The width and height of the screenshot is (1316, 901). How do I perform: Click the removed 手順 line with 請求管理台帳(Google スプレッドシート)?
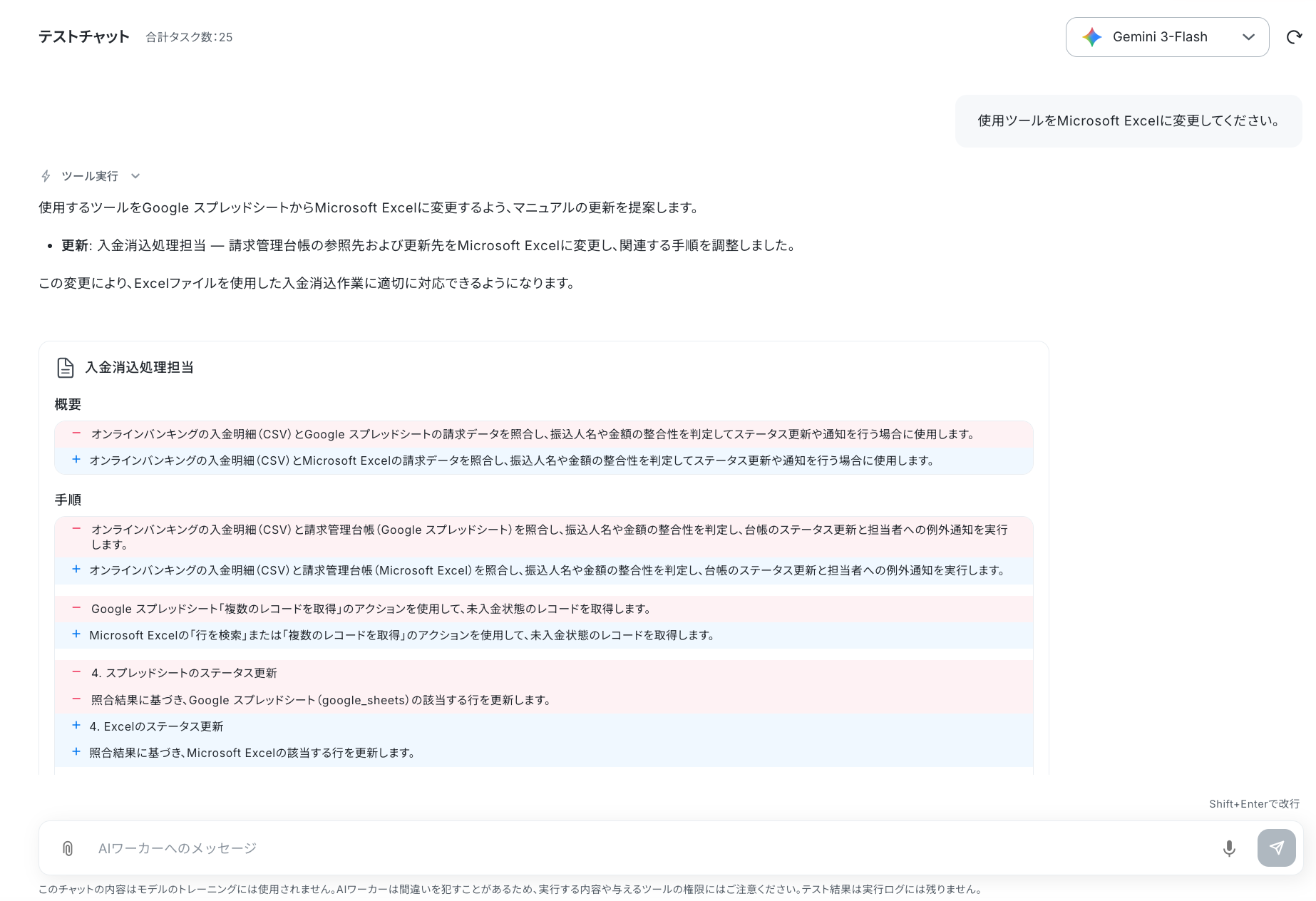click(x=544, y=537)
